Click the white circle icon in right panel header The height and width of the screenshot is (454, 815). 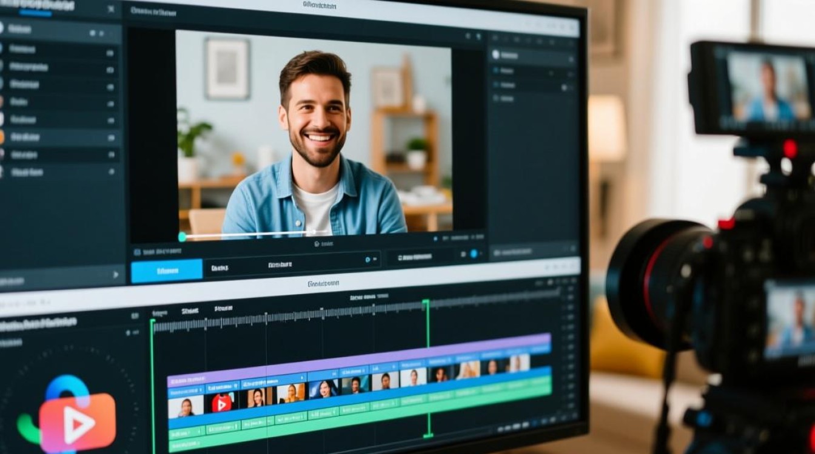click(495, 54)
